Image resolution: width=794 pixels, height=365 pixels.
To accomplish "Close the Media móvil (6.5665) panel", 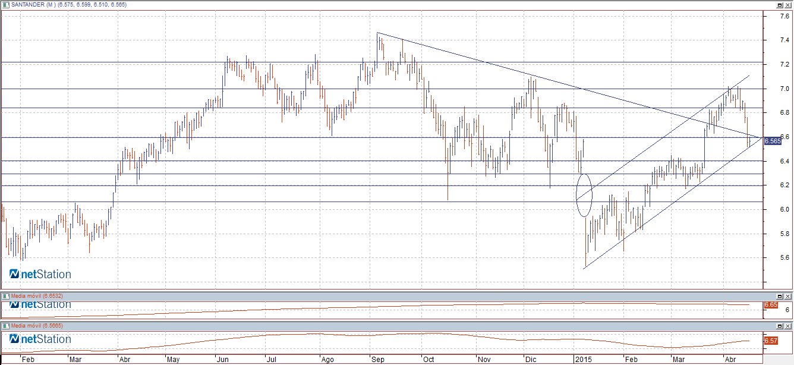I will [x=788, y=326].
